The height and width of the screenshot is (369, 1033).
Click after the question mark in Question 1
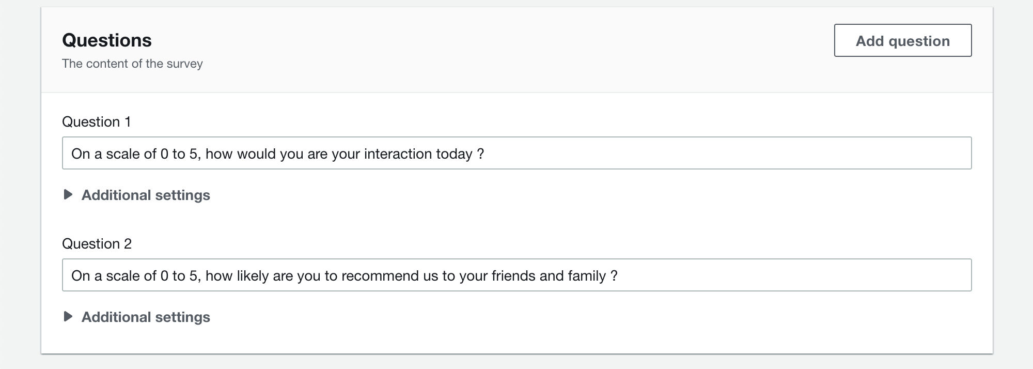[485, 154]
